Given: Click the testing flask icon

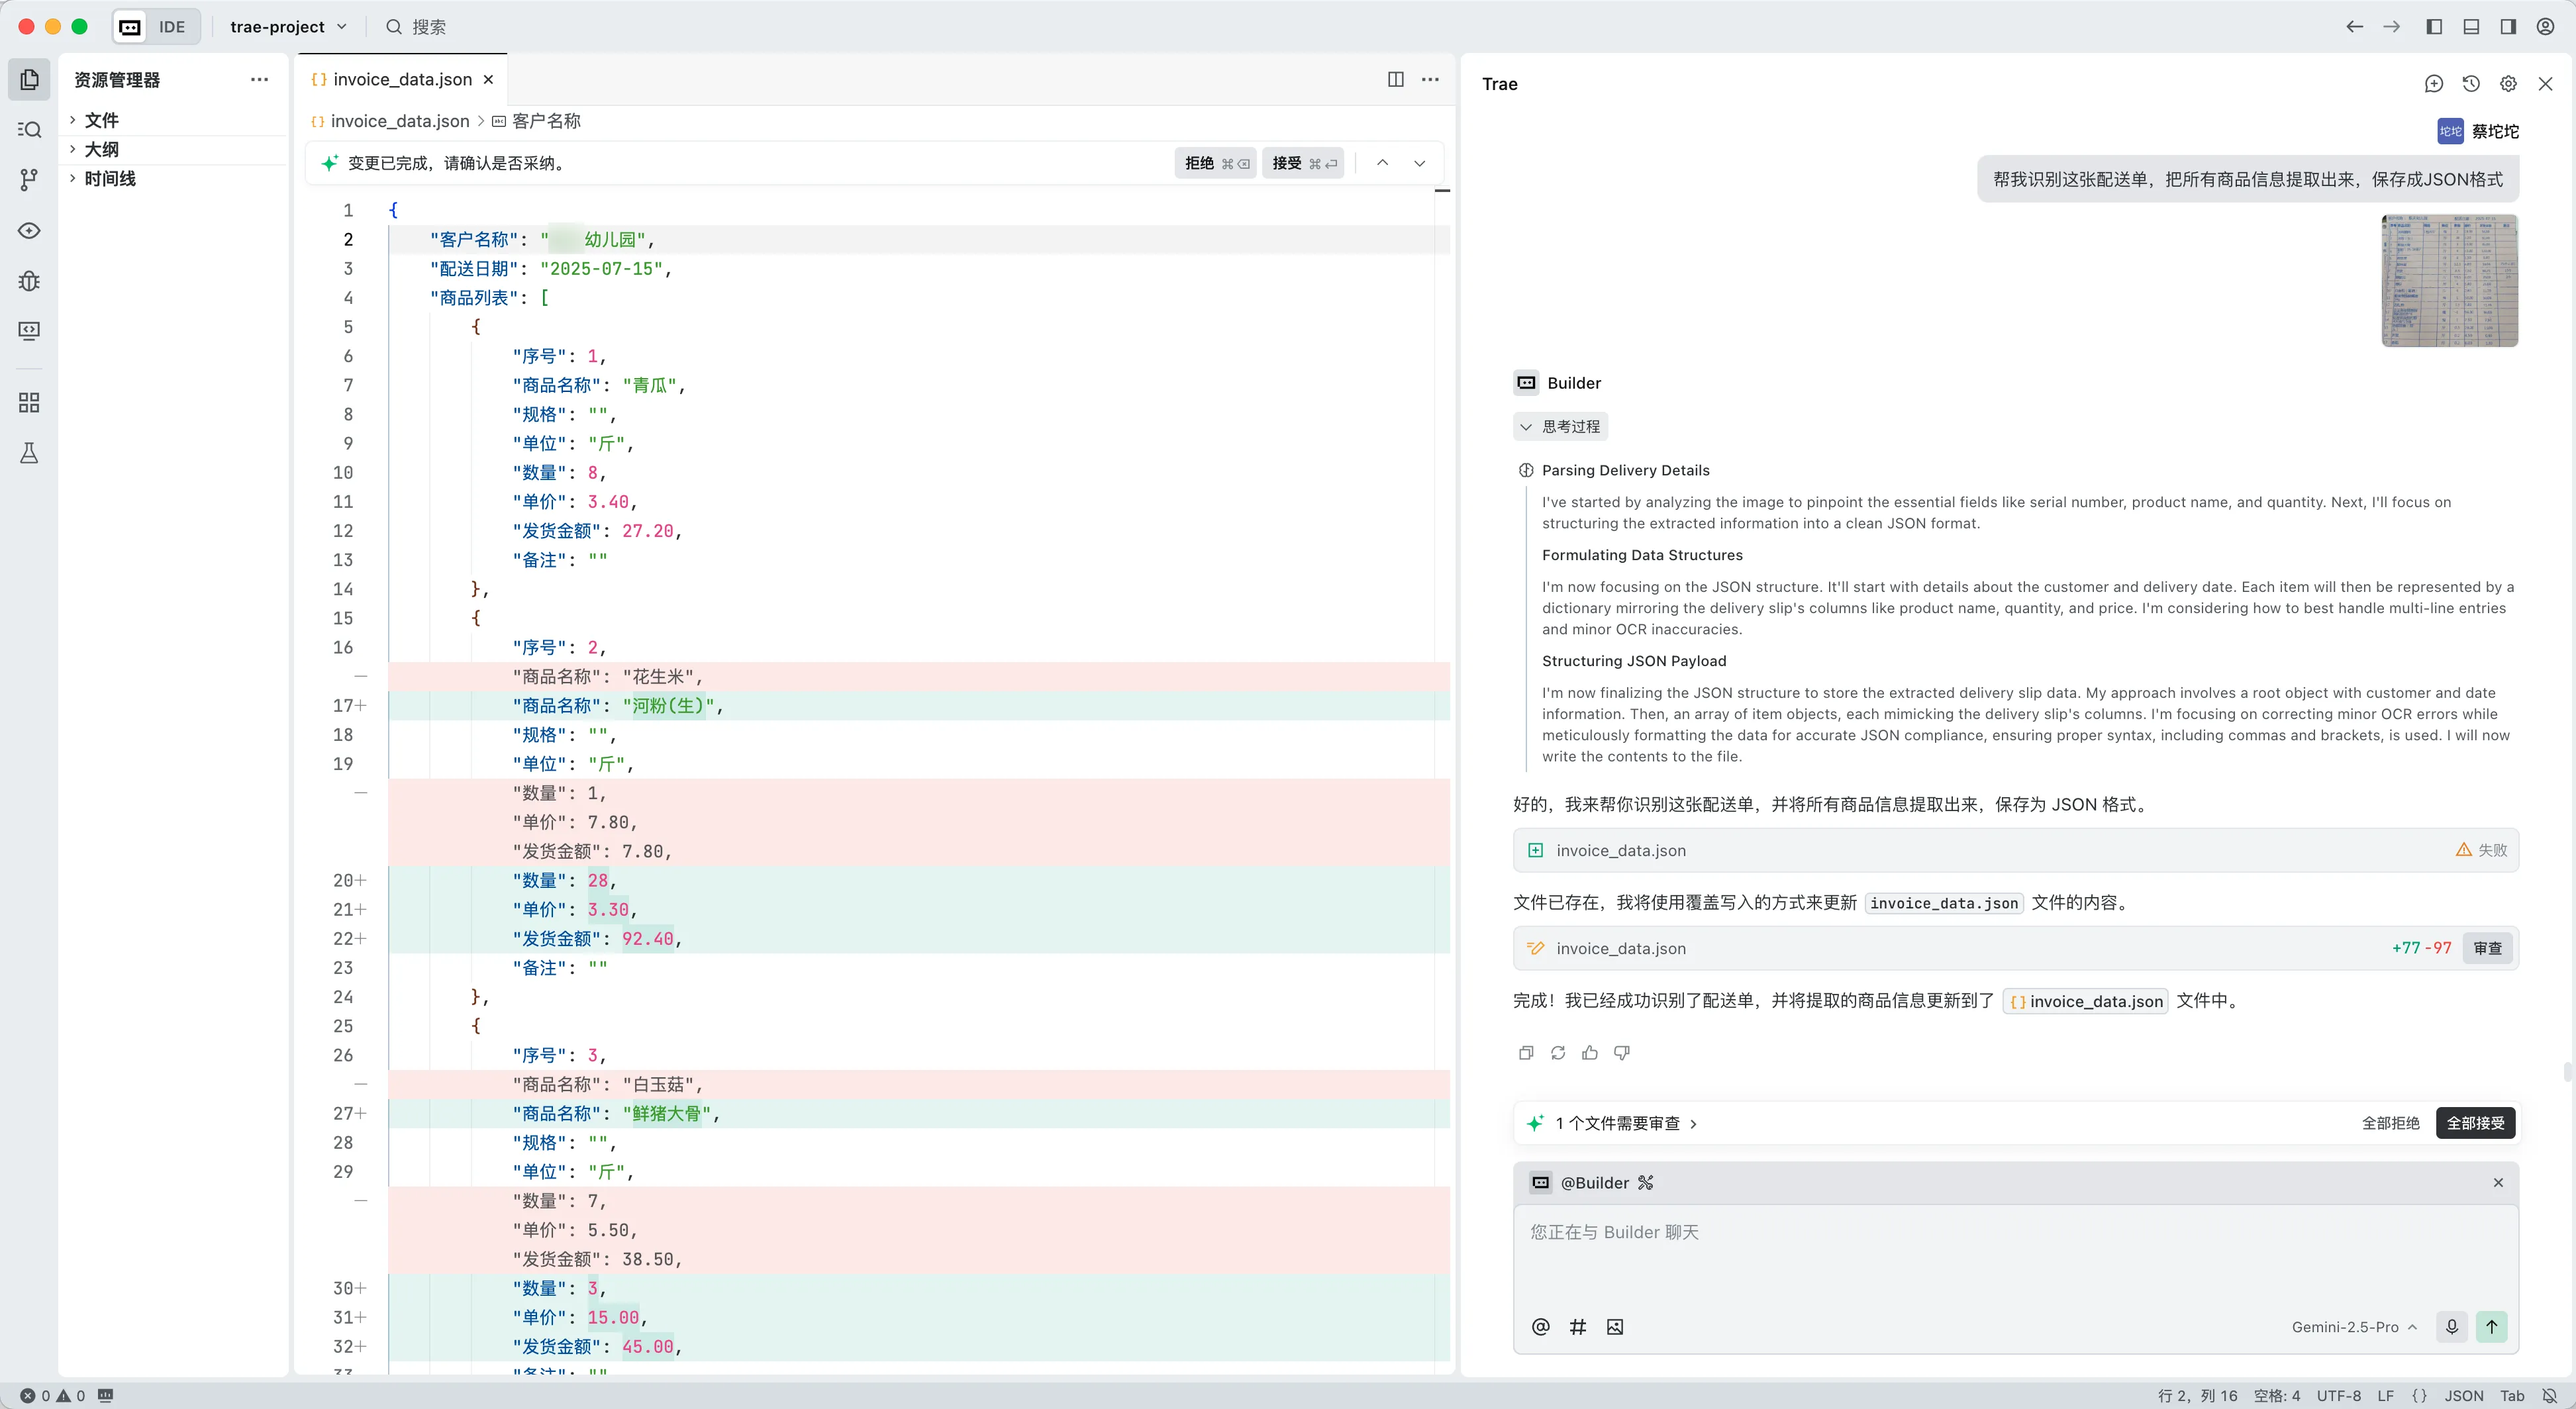Looking at the screenshot, I should coord(29,453).
